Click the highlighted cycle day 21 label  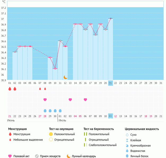tap(111, 83)
